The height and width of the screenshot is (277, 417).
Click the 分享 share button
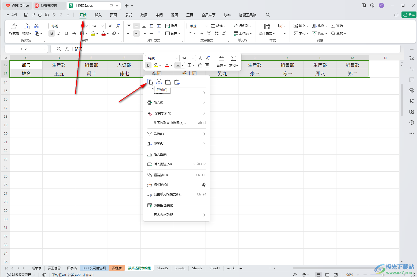[409, 15]
